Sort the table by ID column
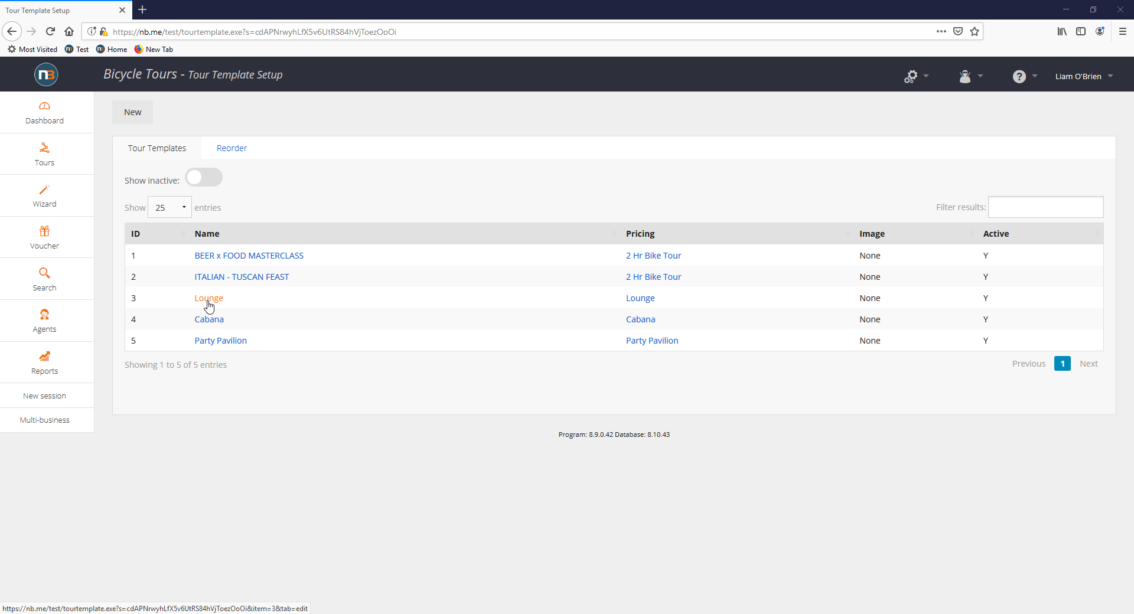The width and height of the screenshot is (1134, 614). 157,234
